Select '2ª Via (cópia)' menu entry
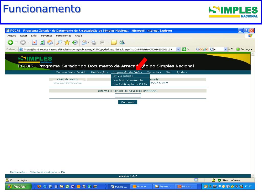The height and width of the screenshot is (196, 262). pos(123,76)
